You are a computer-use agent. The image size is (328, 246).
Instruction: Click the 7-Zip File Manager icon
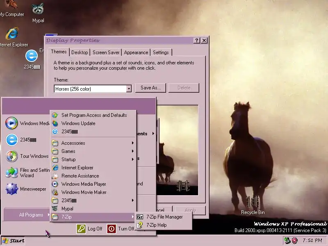tap(140, 217)
